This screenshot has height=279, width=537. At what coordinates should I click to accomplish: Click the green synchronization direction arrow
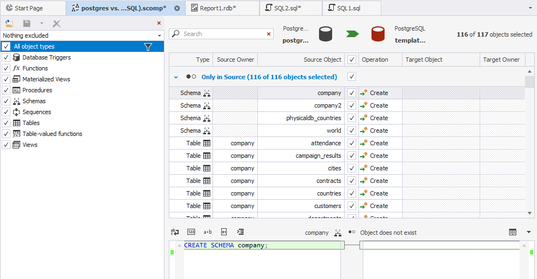point(352,34)
